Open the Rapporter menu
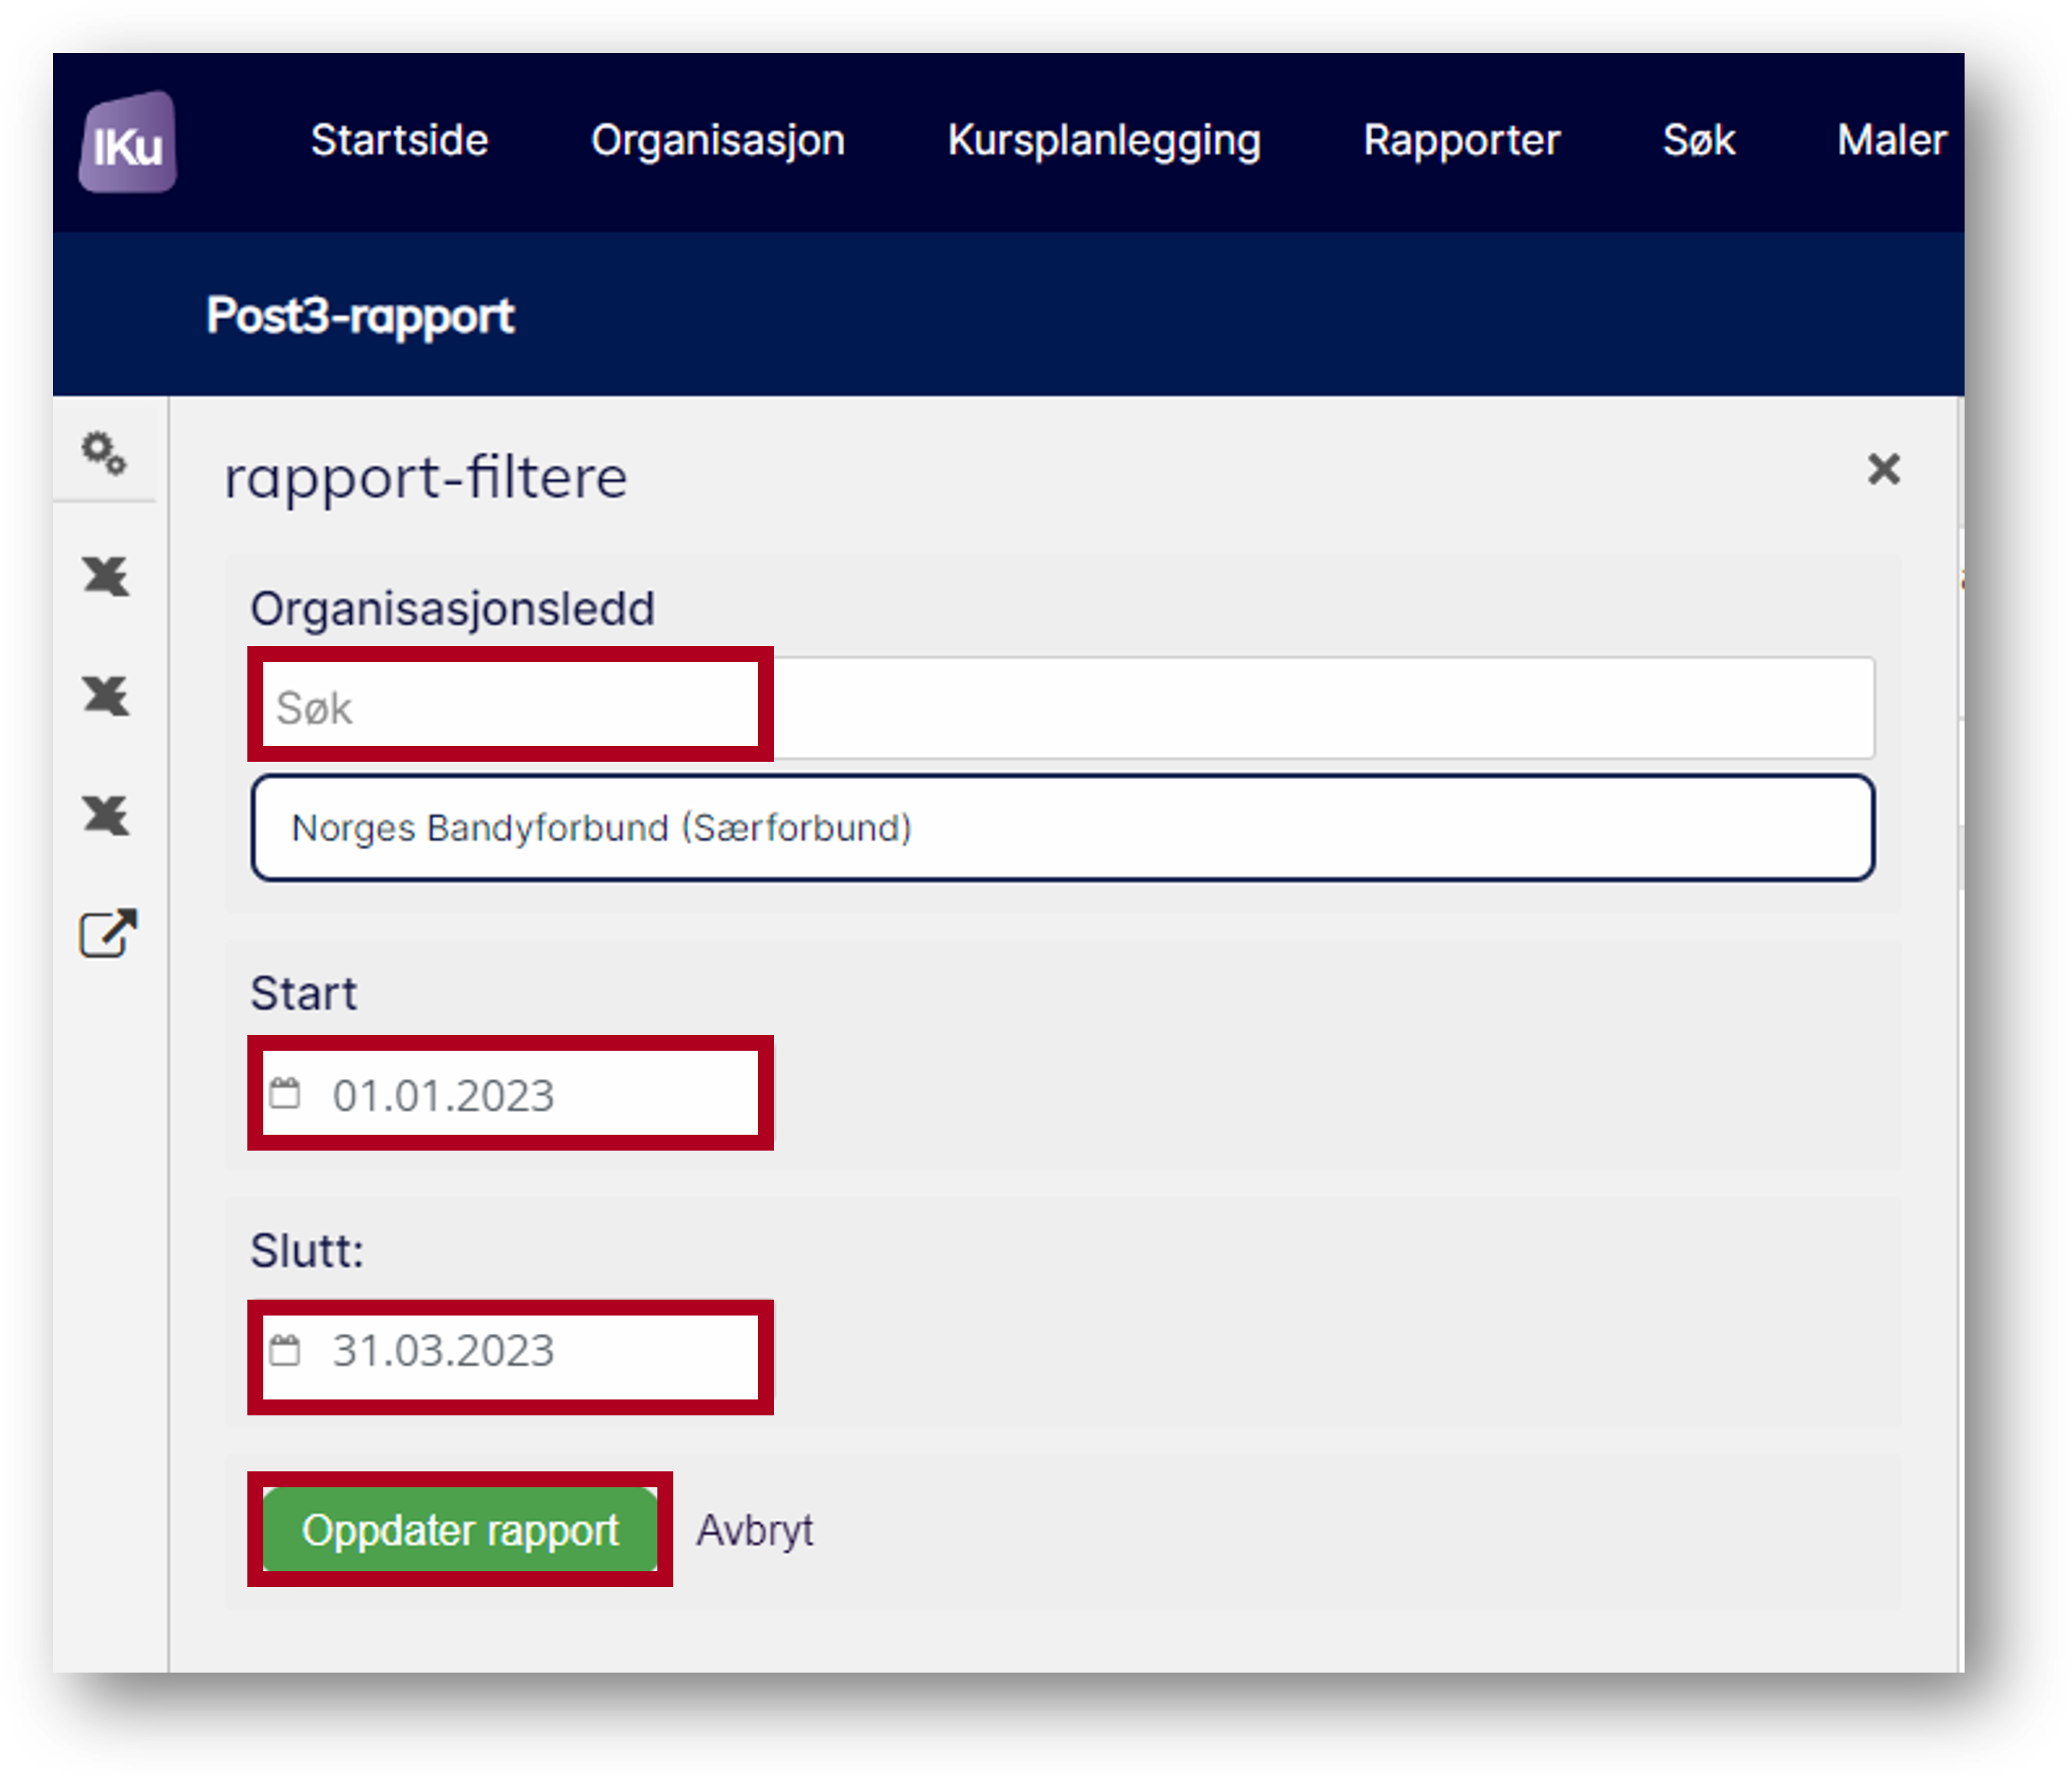Viewport: 2072px width, 1780px height. click(1461, 141)
